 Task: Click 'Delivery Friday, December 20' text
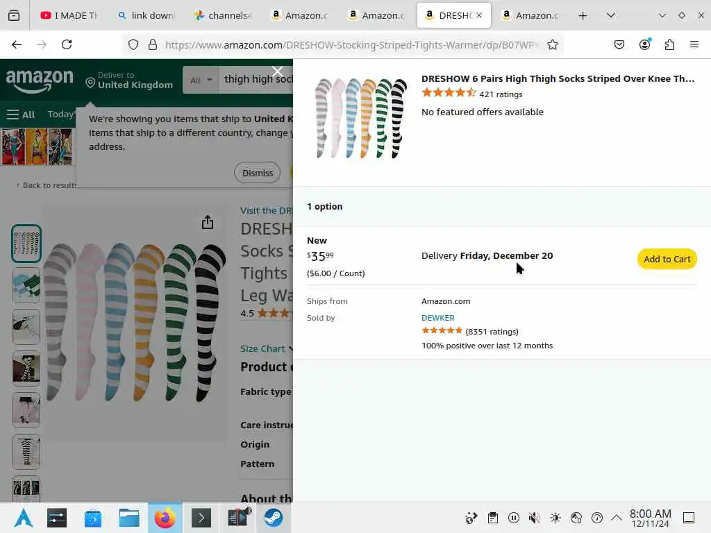(x=487, y=255)
